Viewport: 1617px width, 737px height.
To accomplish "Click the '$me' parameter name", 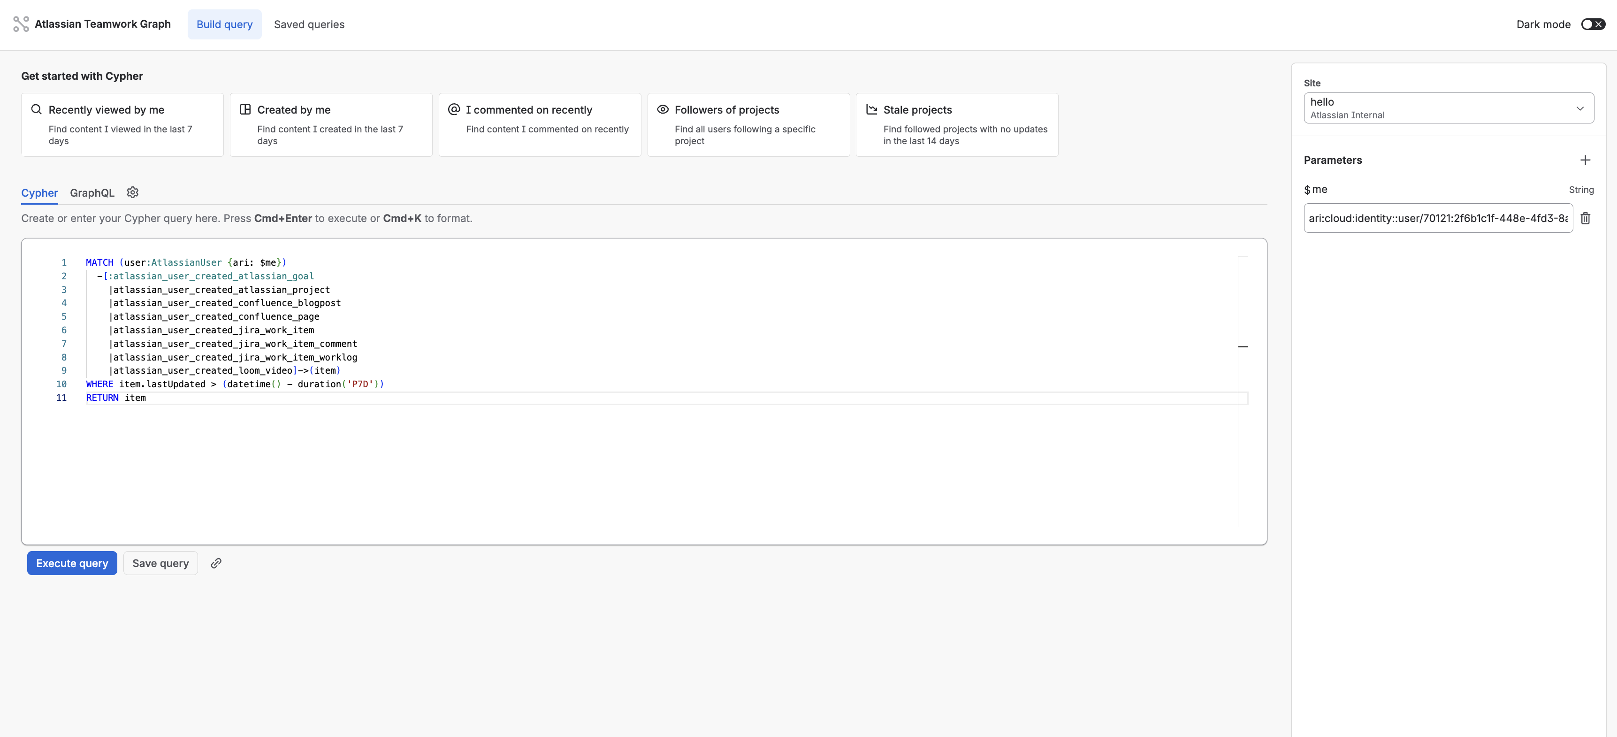I will tap(1316, 190).
